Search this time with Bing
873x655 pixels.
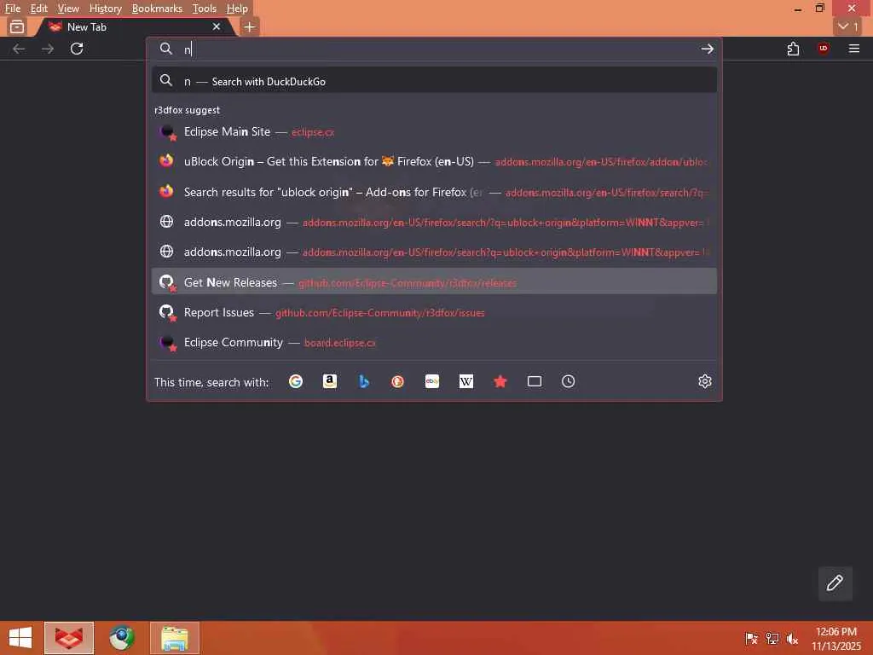[364, 381]
